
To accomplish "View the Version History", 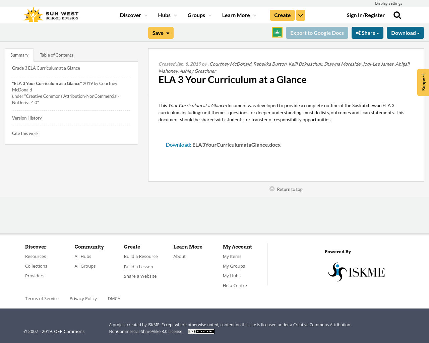I will [27, 118].
